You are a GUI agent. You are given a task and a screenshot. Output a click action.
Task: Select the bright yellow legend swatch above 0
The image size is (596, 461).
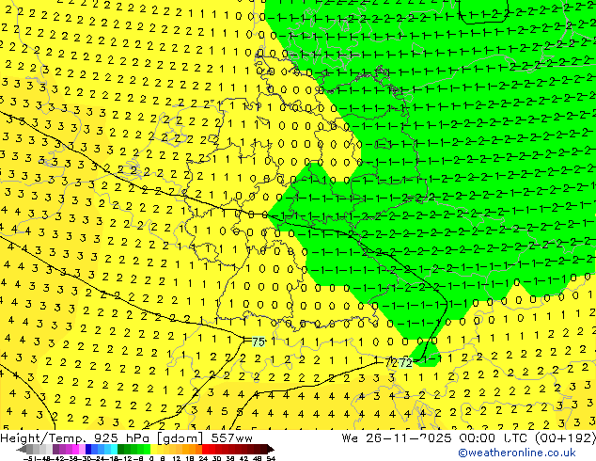154,450
